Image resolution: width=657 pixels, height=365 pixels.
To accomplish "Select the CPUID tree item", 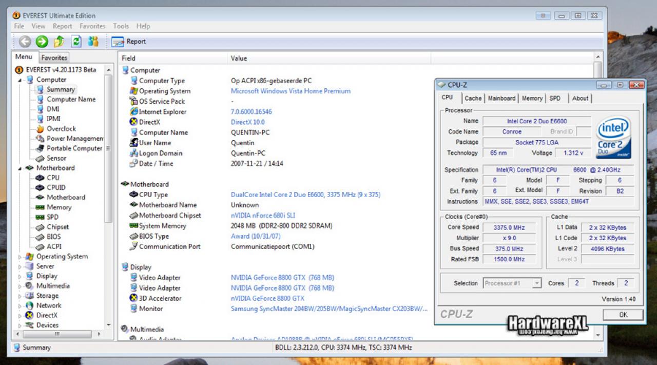I will 56,187.
